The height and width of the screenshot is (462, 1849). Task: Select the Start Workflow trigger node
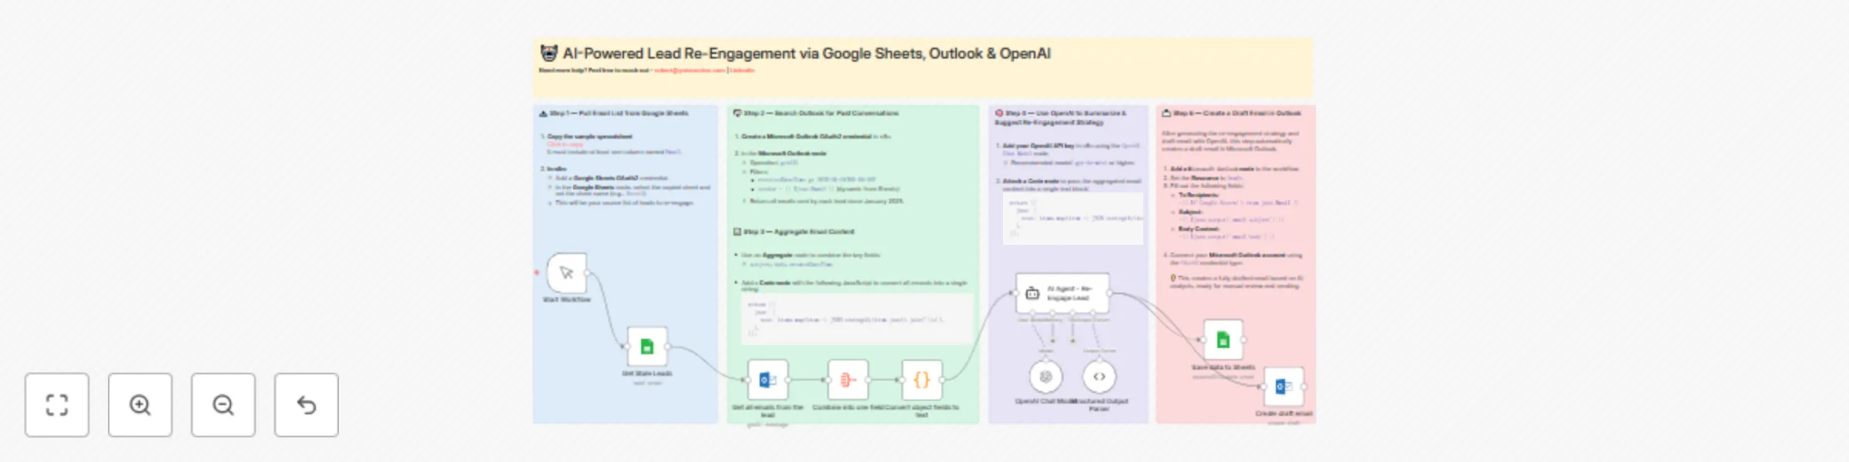pyautogui.click(x=567, y=273)
